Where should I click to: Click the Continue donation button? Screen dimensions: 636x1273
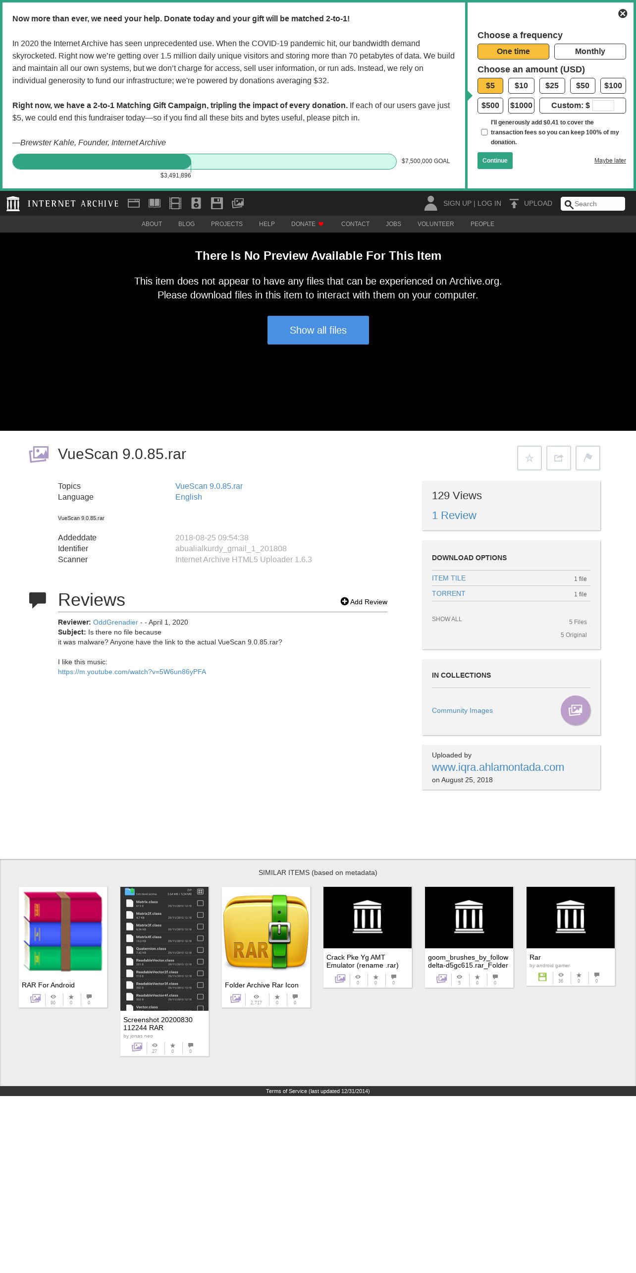(x=495, y=161)
